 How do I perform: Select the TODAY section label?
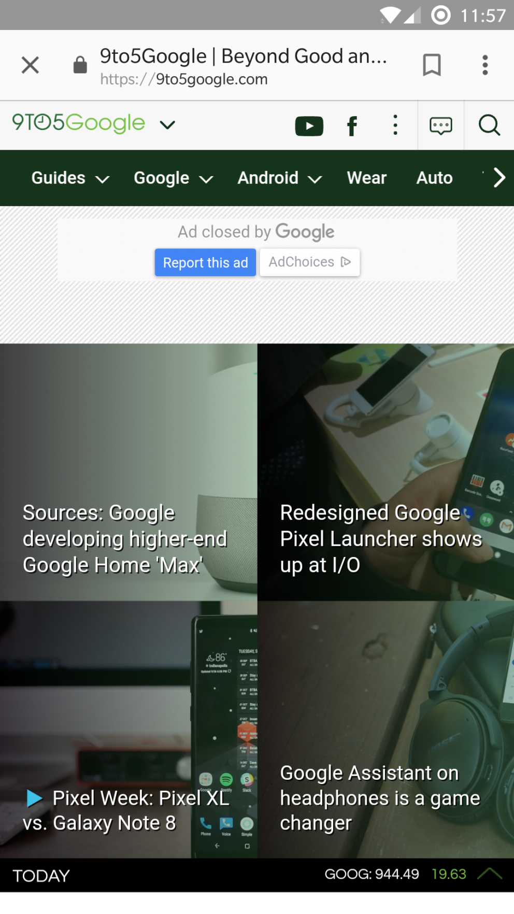tap(41, 876)
